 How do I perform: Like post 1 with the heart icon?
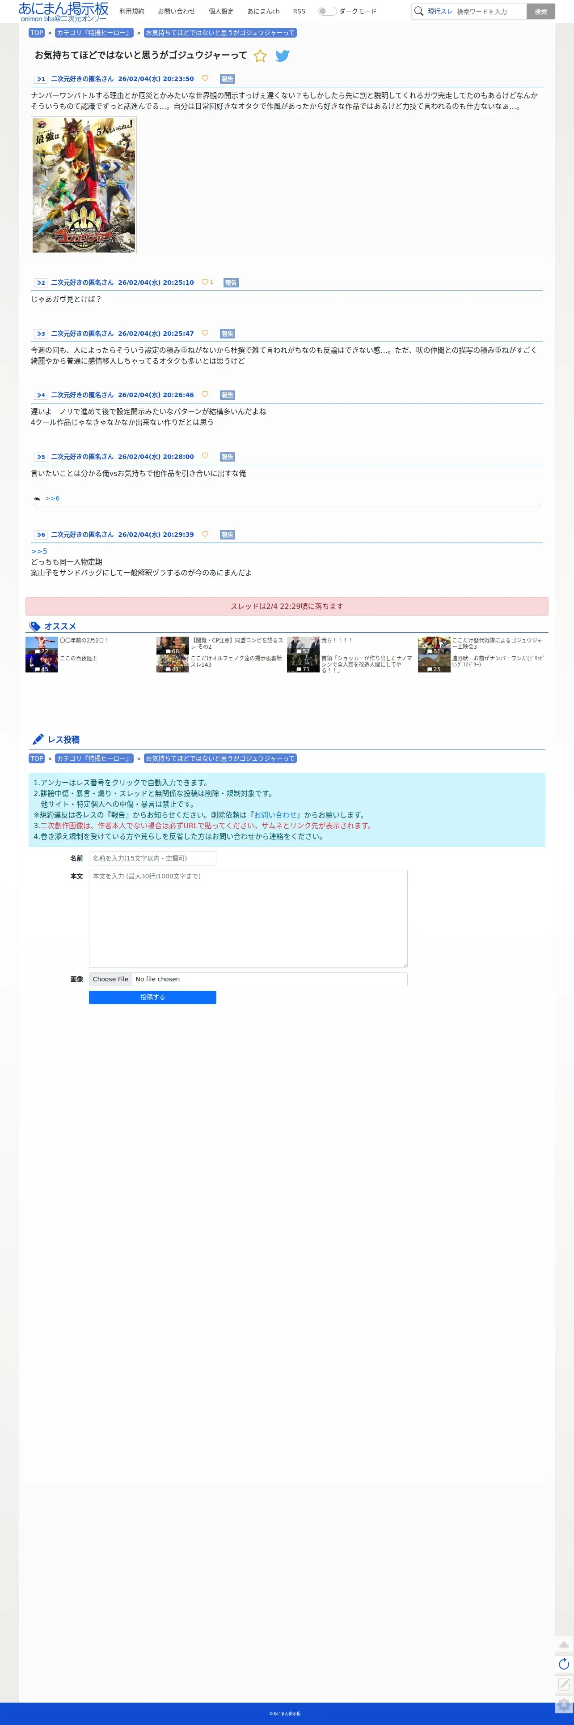(x=205, y=78)
